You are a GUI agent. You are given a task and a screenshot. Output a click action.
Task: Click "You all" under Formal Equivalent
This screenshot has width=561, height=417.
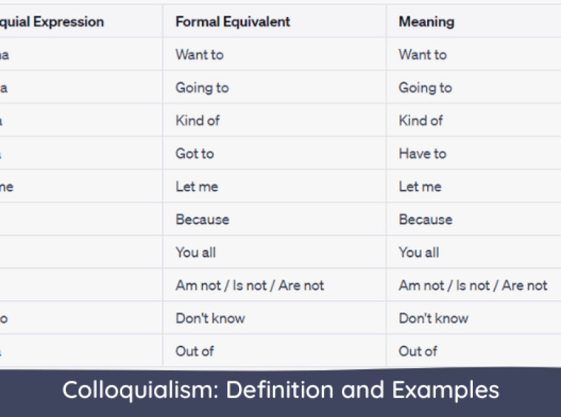point(195,253)
